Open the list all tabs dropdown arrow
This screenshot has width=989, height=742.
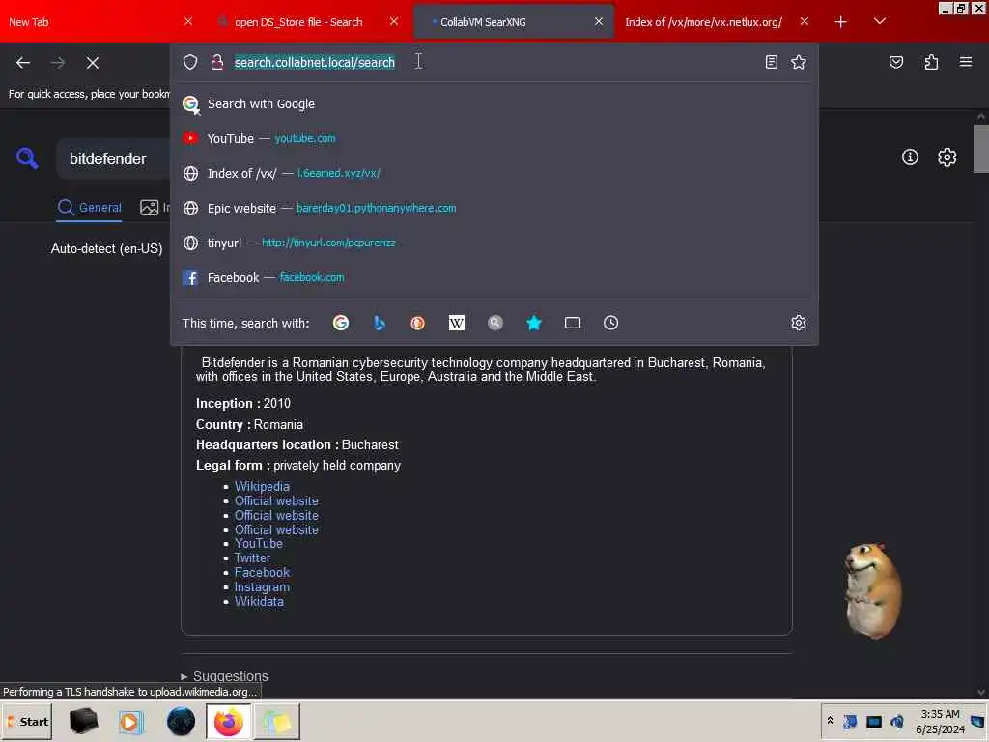(x=880, y=21)
